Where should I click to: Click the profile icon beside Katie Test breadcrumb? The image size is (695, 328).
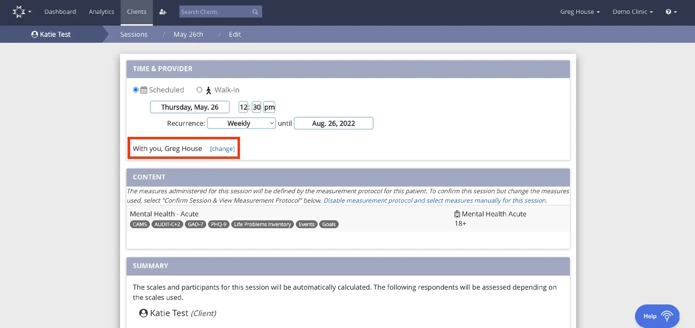click(x=34, y=34)
